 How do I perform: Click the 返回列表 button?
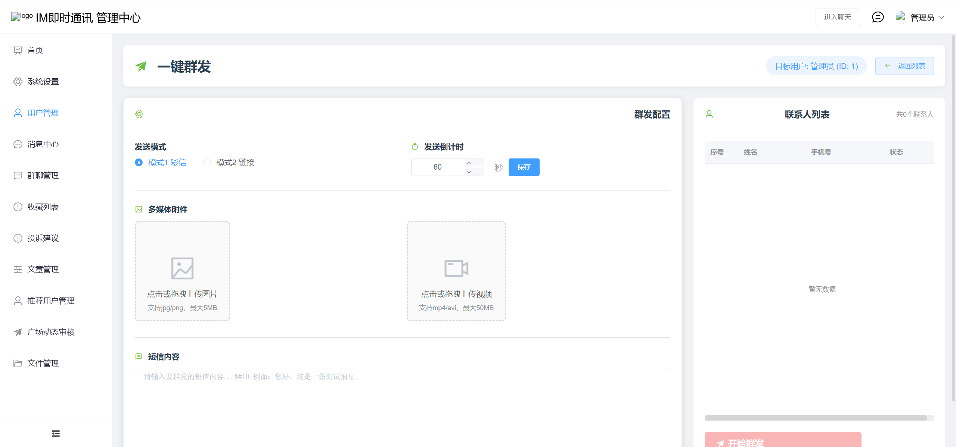904,66
